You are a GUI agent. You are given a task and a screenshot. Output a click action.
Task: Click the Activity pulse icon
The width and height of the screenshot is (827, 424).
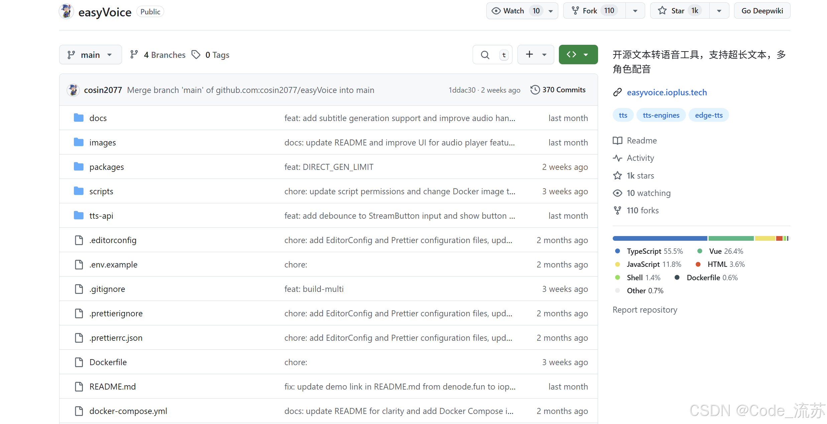(617, 158)
